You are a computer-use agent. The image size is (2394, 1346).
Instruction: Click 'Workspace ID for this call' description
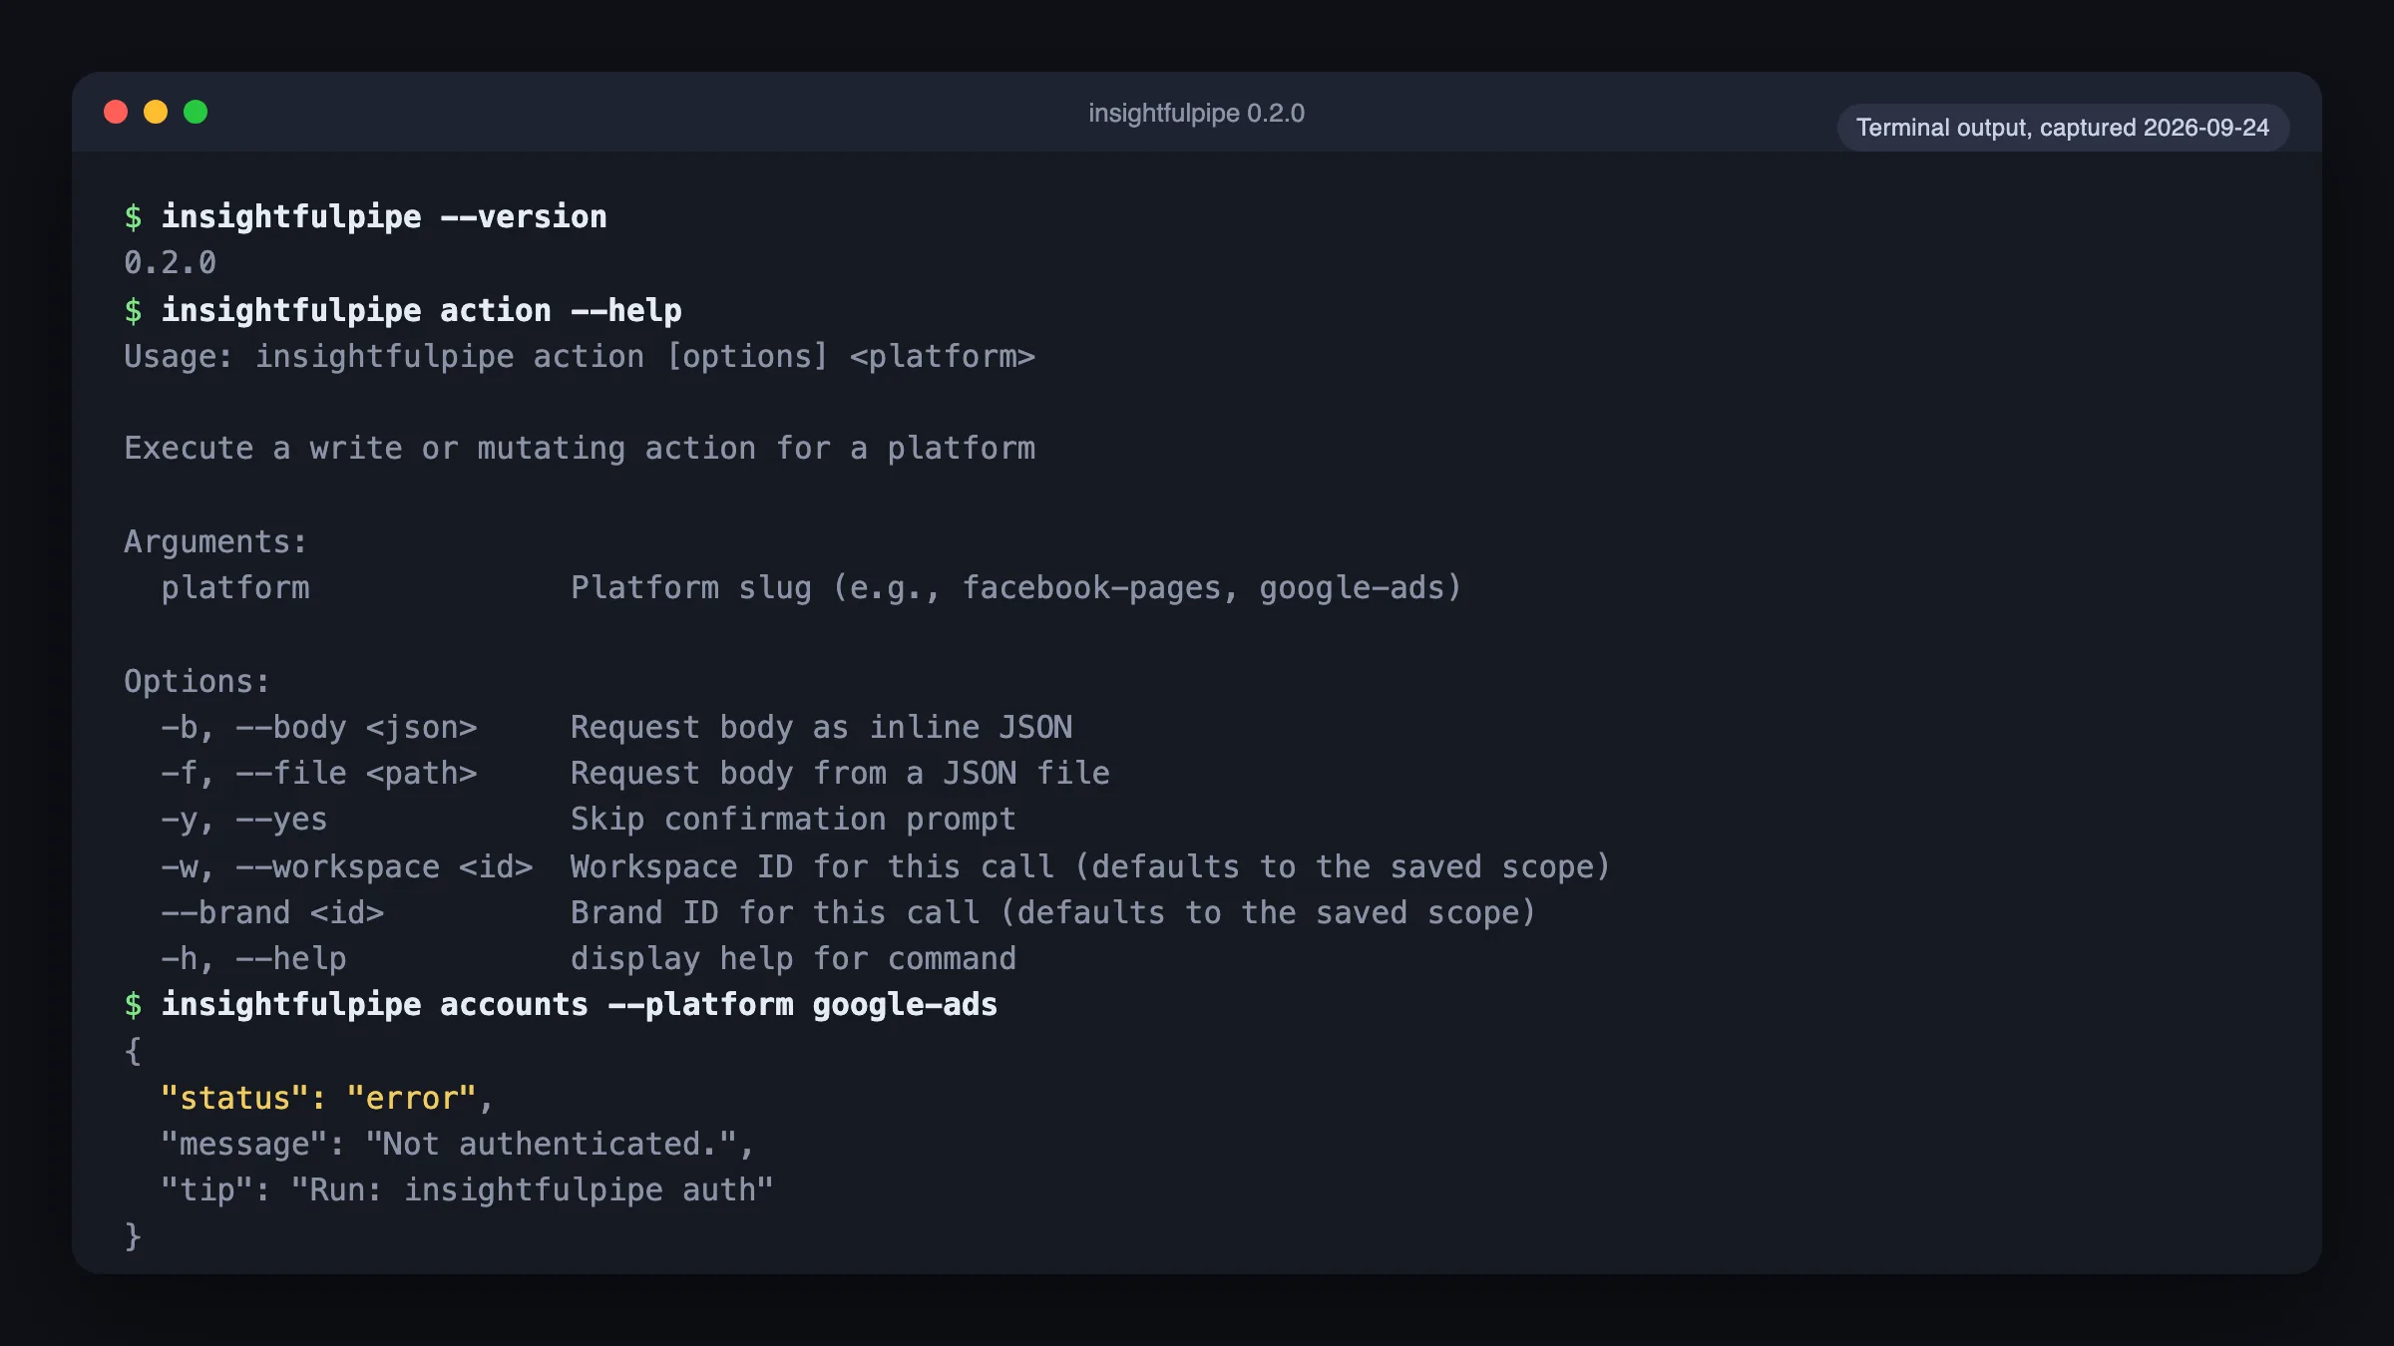point(1090,866)
